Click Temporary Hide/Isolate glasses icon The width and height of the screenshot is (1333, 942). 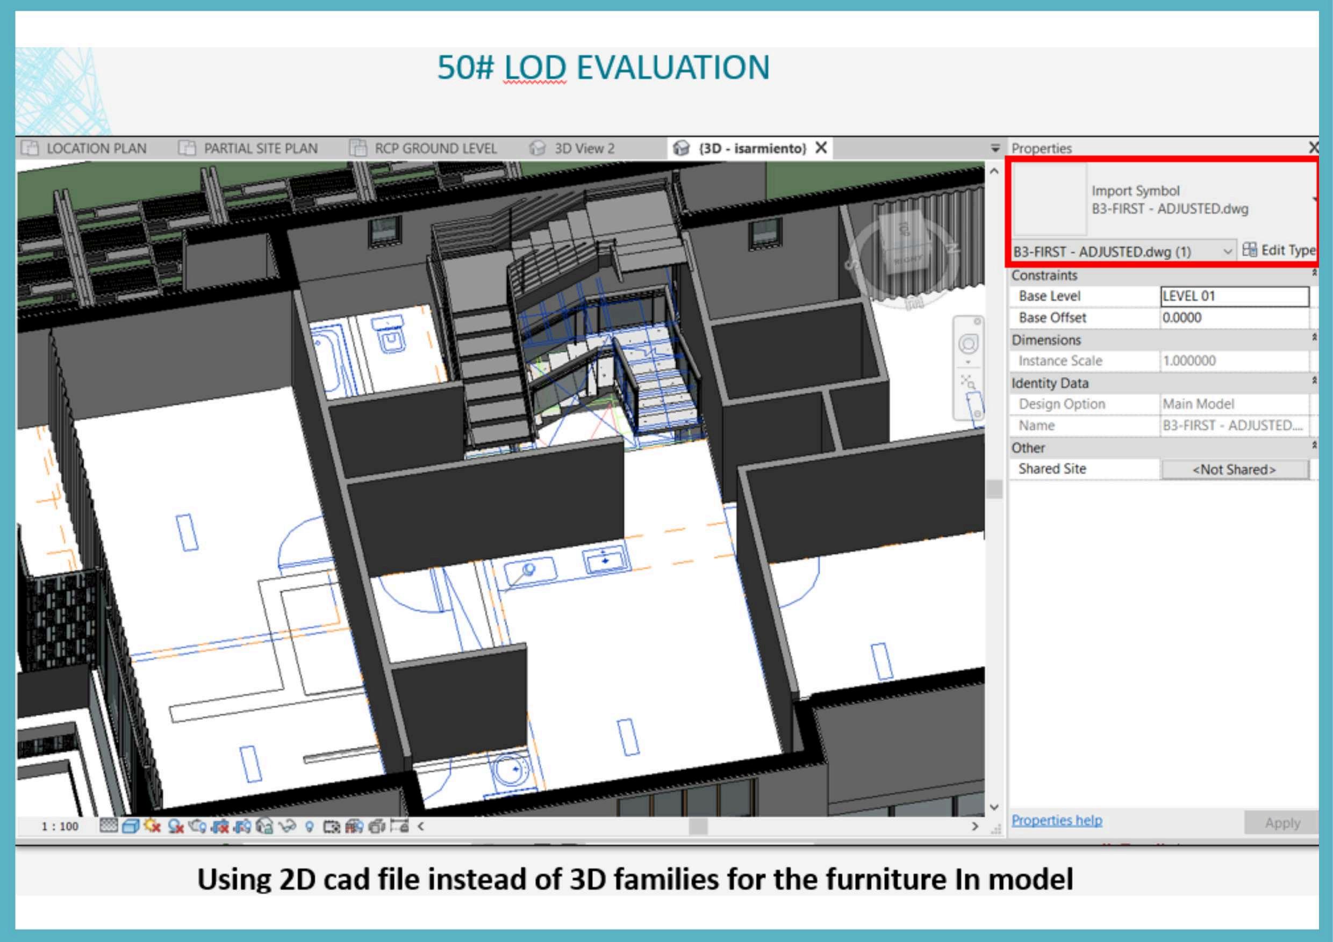[x=288, y=825]
